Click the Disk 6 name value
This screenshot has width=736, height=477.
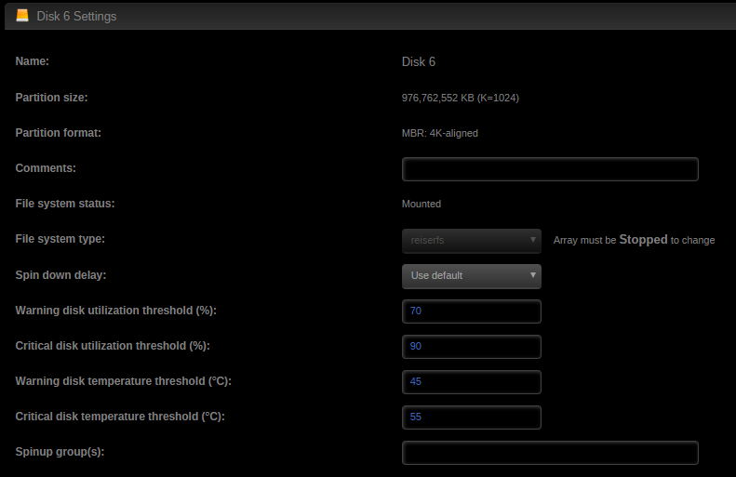(x=418, y=62)
